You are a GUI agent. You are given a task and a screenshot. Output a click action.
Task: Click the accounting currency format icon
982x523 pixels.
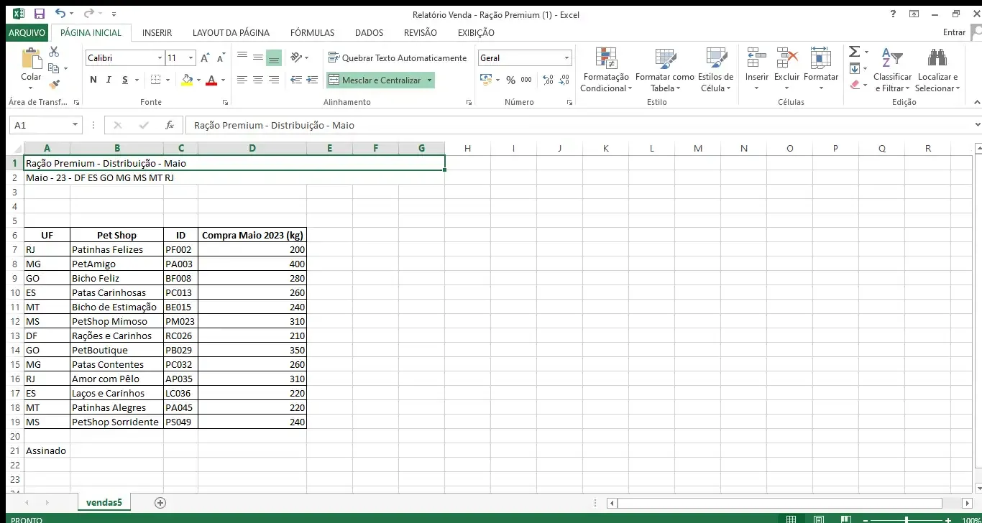[485, 80]
